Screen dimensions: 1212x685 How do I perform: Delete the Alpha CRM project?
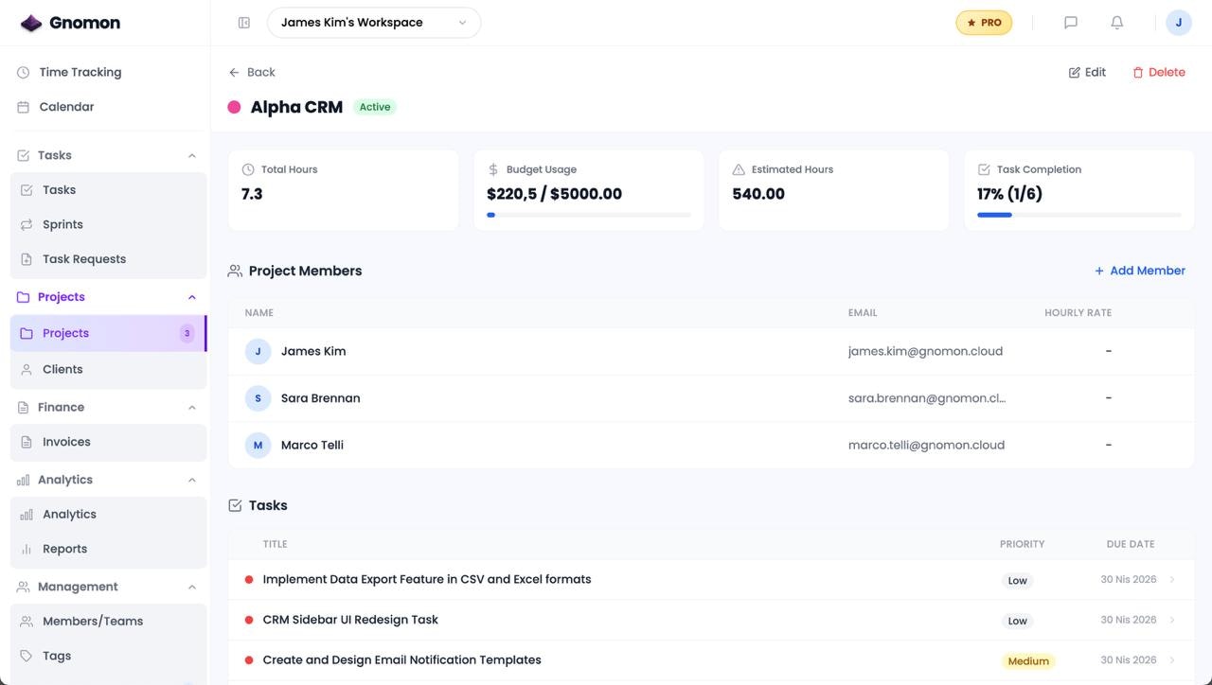[1159, 72]
